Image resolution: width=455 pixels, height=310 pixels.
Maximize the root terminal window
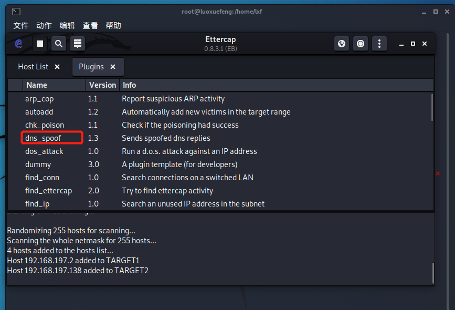(x=436, y=12)
